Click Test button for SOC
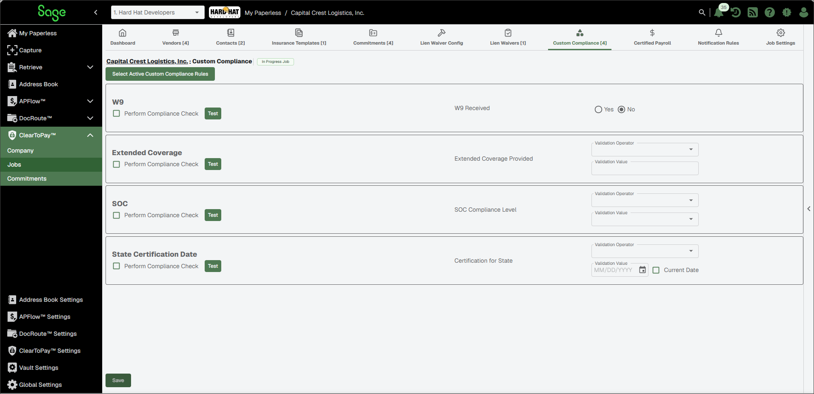The width and height of the screenshot is (814, 394). (213, 215)
